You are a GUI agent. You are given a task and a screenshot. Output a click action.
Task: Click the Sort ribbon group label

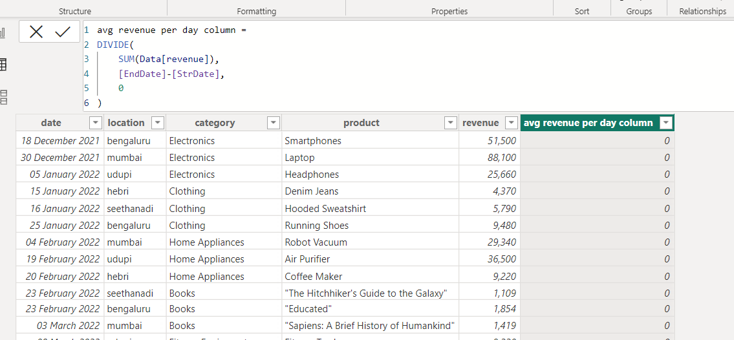(582, 11)
